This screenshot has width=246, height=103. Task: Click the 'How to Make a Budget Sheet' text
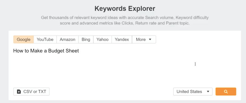46,51
